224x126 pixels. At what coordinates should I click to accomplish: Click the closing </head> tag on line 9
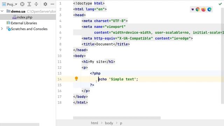(x=80, y=50)
